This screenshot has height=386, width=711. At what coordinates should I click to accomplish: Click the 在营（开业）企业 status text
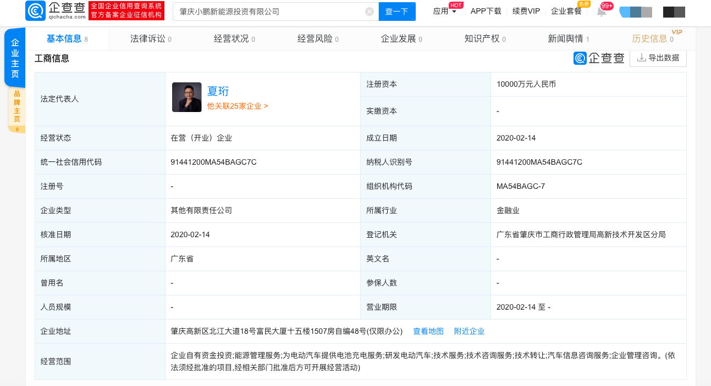click(201, 138)
